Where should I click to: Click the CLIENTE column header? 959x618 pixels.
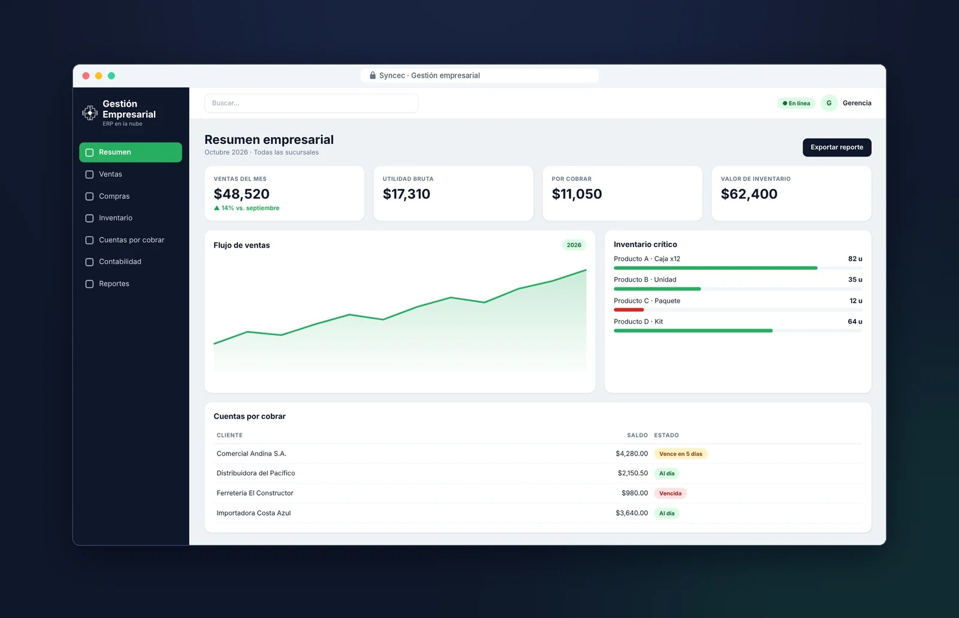tap(230, 435)
